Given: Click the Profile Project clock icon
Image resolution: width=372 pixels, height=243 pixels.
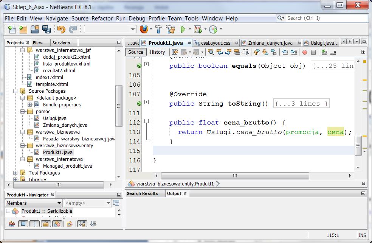Looking at the screenshot, I should [213, 29].
